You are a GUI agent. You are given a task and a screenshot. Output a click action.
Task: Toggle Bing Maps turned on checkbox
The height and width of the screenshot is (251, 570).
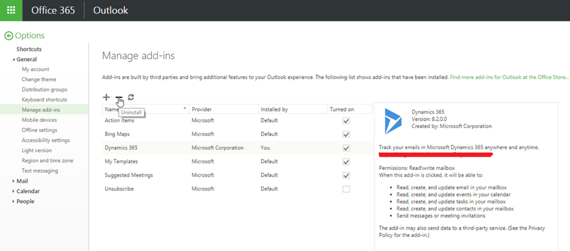[x=346, y=134]
